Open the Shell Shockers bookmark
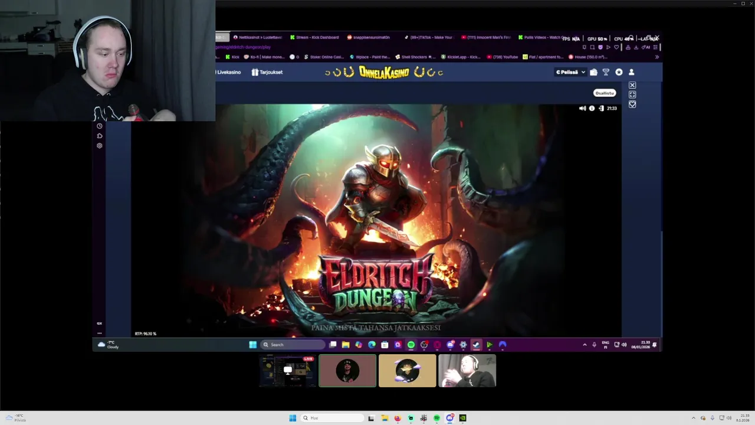The height and width of the screenshot is (425, 755). pyautogui.click(x=415, y=57)
